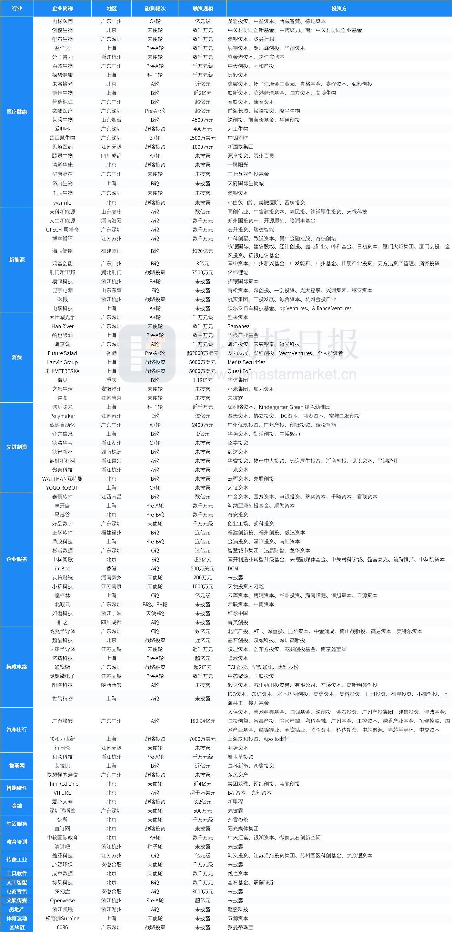Select the 消费 industry cell

pos(17,357)
